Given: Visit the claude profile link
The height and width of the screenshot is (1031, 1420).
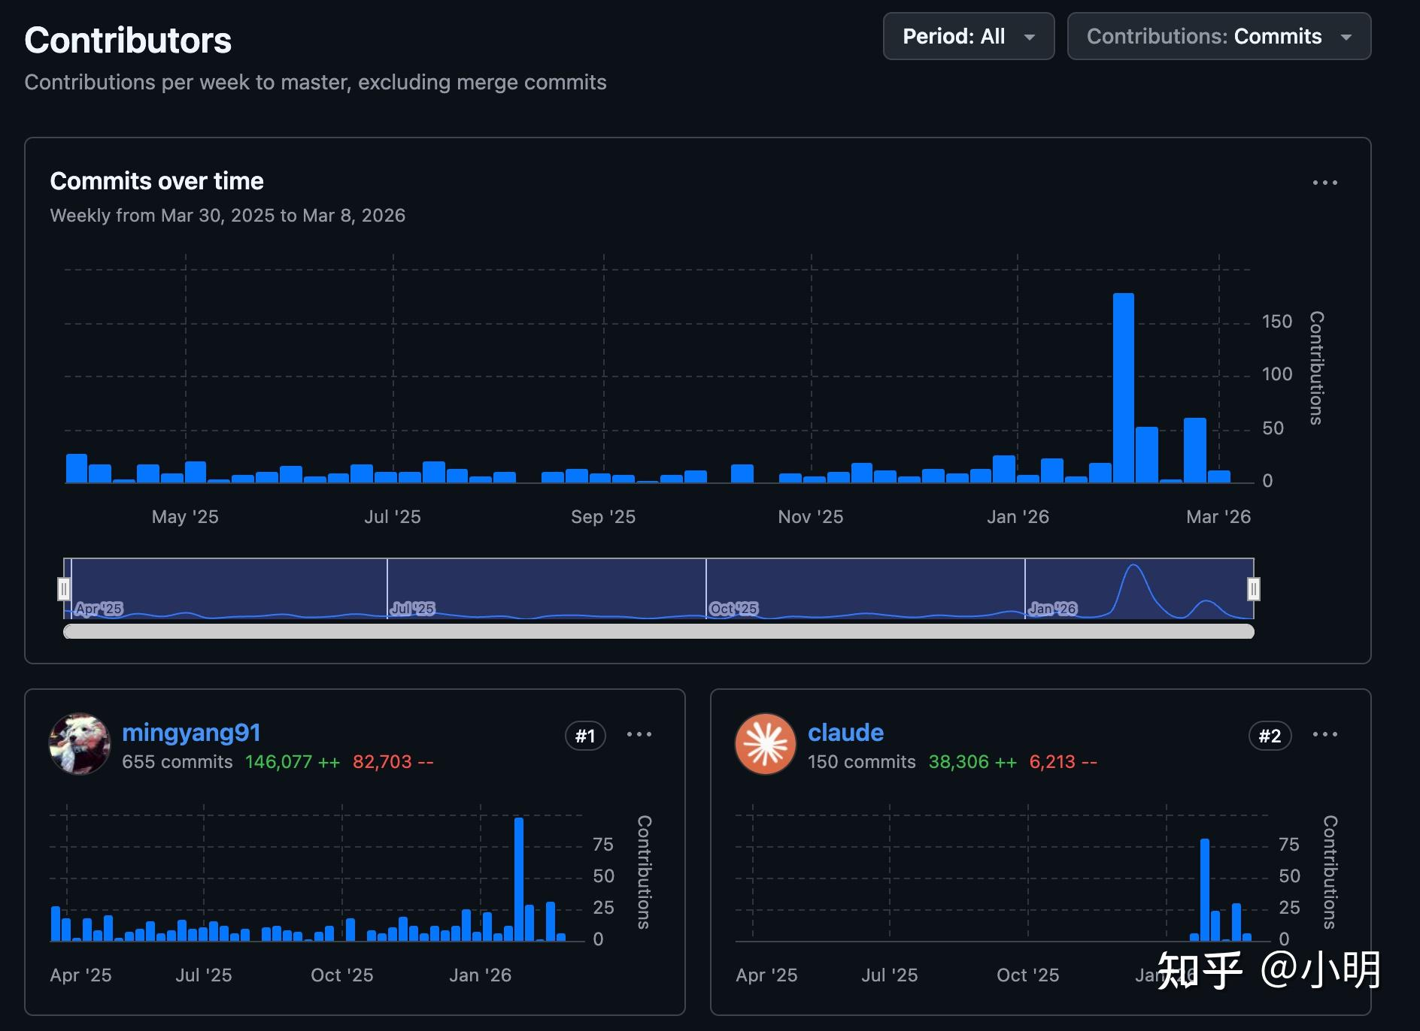Looking at the screenshot, I should click(x=845, y=733).
